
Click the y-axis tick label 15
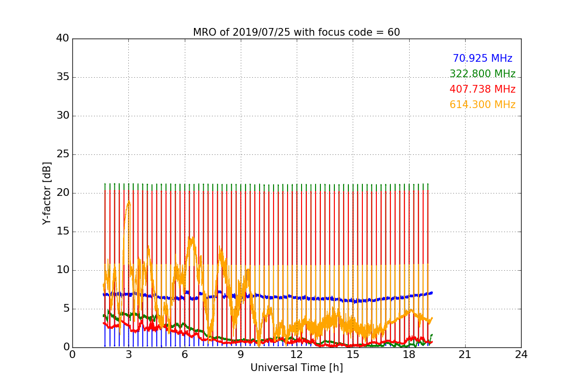[x=63, y=232]
